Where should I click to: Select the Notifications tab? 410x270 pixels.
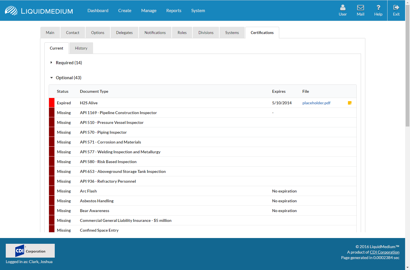(x=155, y=33)
